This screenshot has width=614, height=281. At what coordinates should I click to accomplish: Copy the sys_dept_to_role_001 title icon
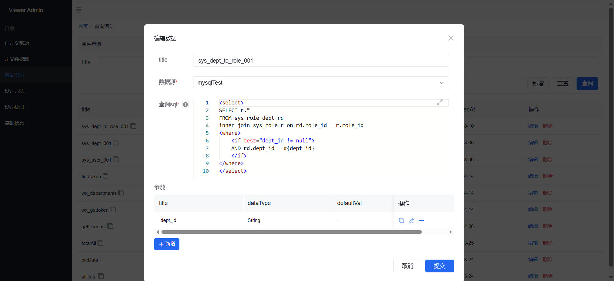(134, 126)
